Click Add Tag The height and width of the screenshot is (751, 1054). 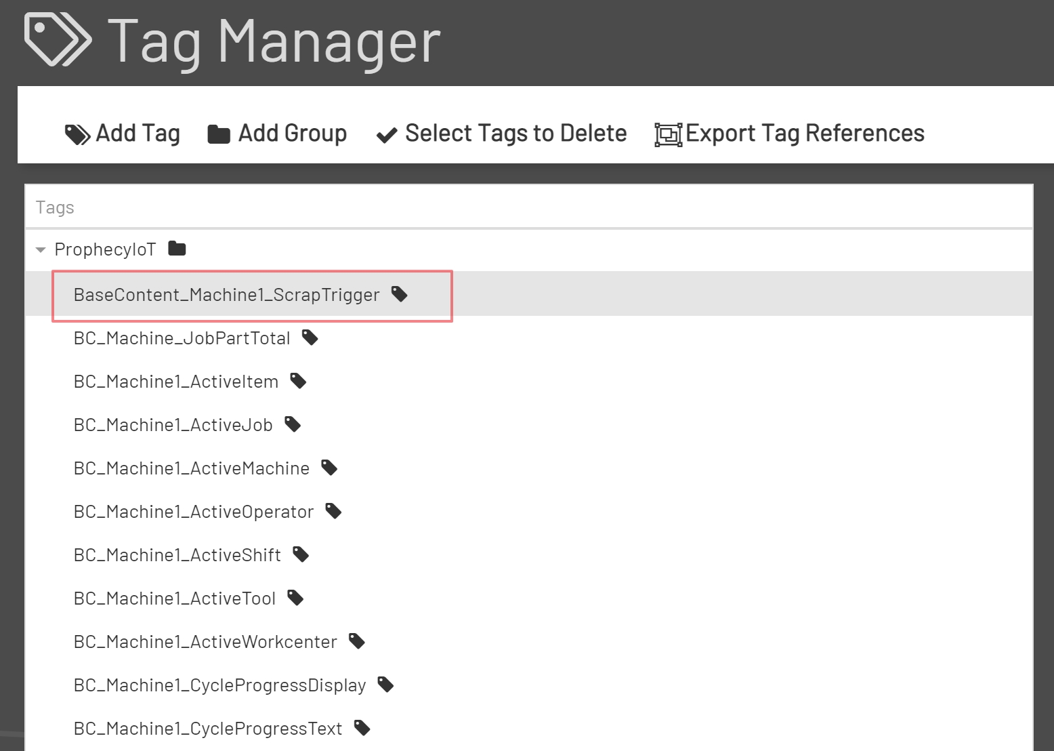click(x=123, y=133)
